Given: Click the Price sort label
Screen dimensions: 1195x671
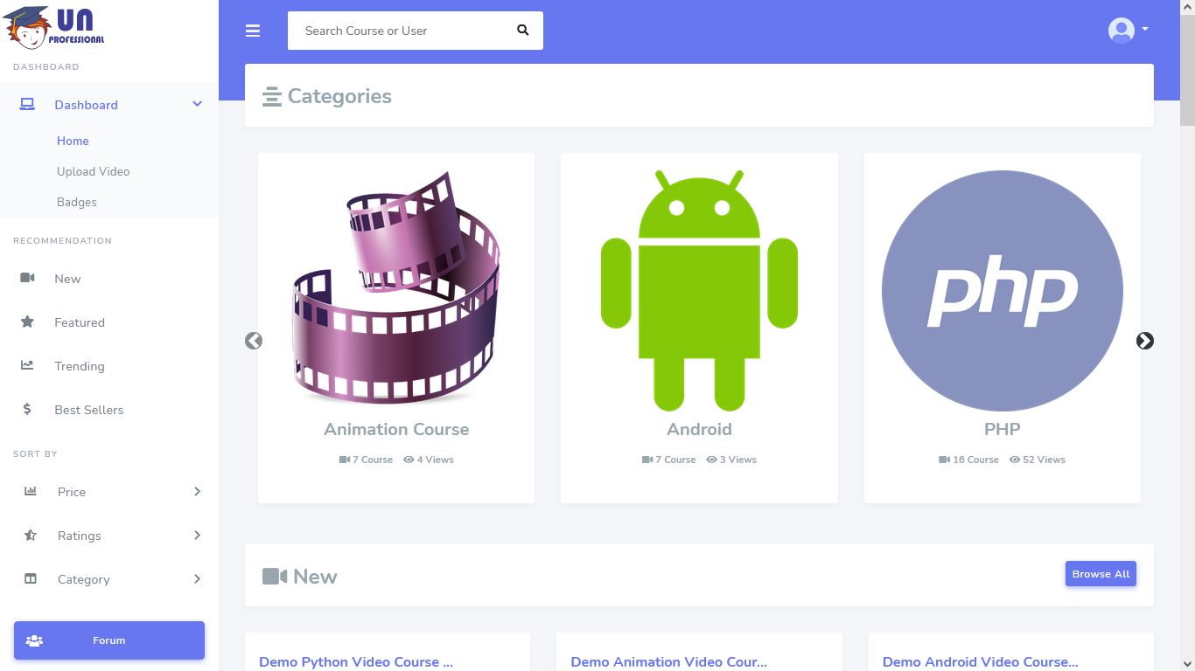Looking at the screenshot, I should tap(72, 492).
